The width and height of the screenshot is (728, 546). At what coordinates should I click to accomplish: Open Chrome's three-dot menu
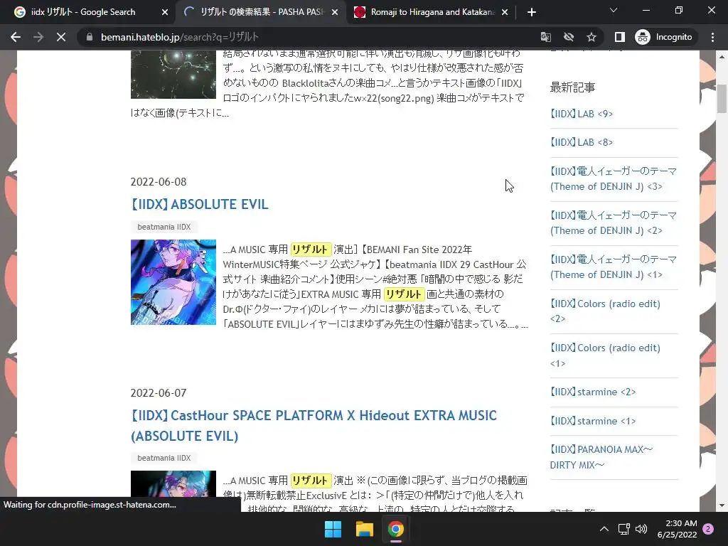pos(712,37)
